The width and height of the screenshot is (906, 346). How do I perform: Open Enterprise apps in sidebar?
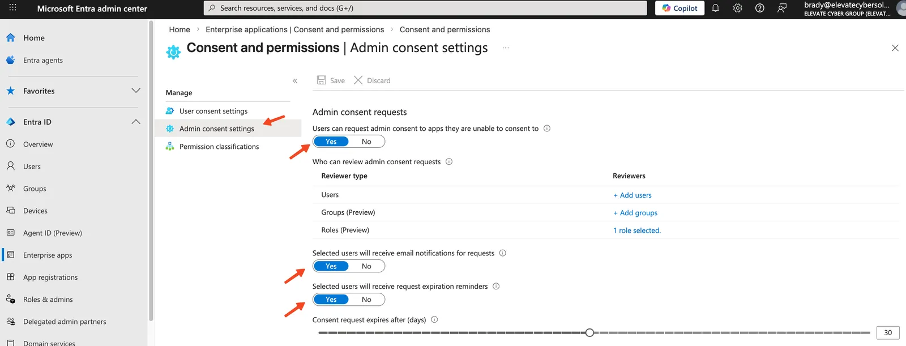click(48, 255)
